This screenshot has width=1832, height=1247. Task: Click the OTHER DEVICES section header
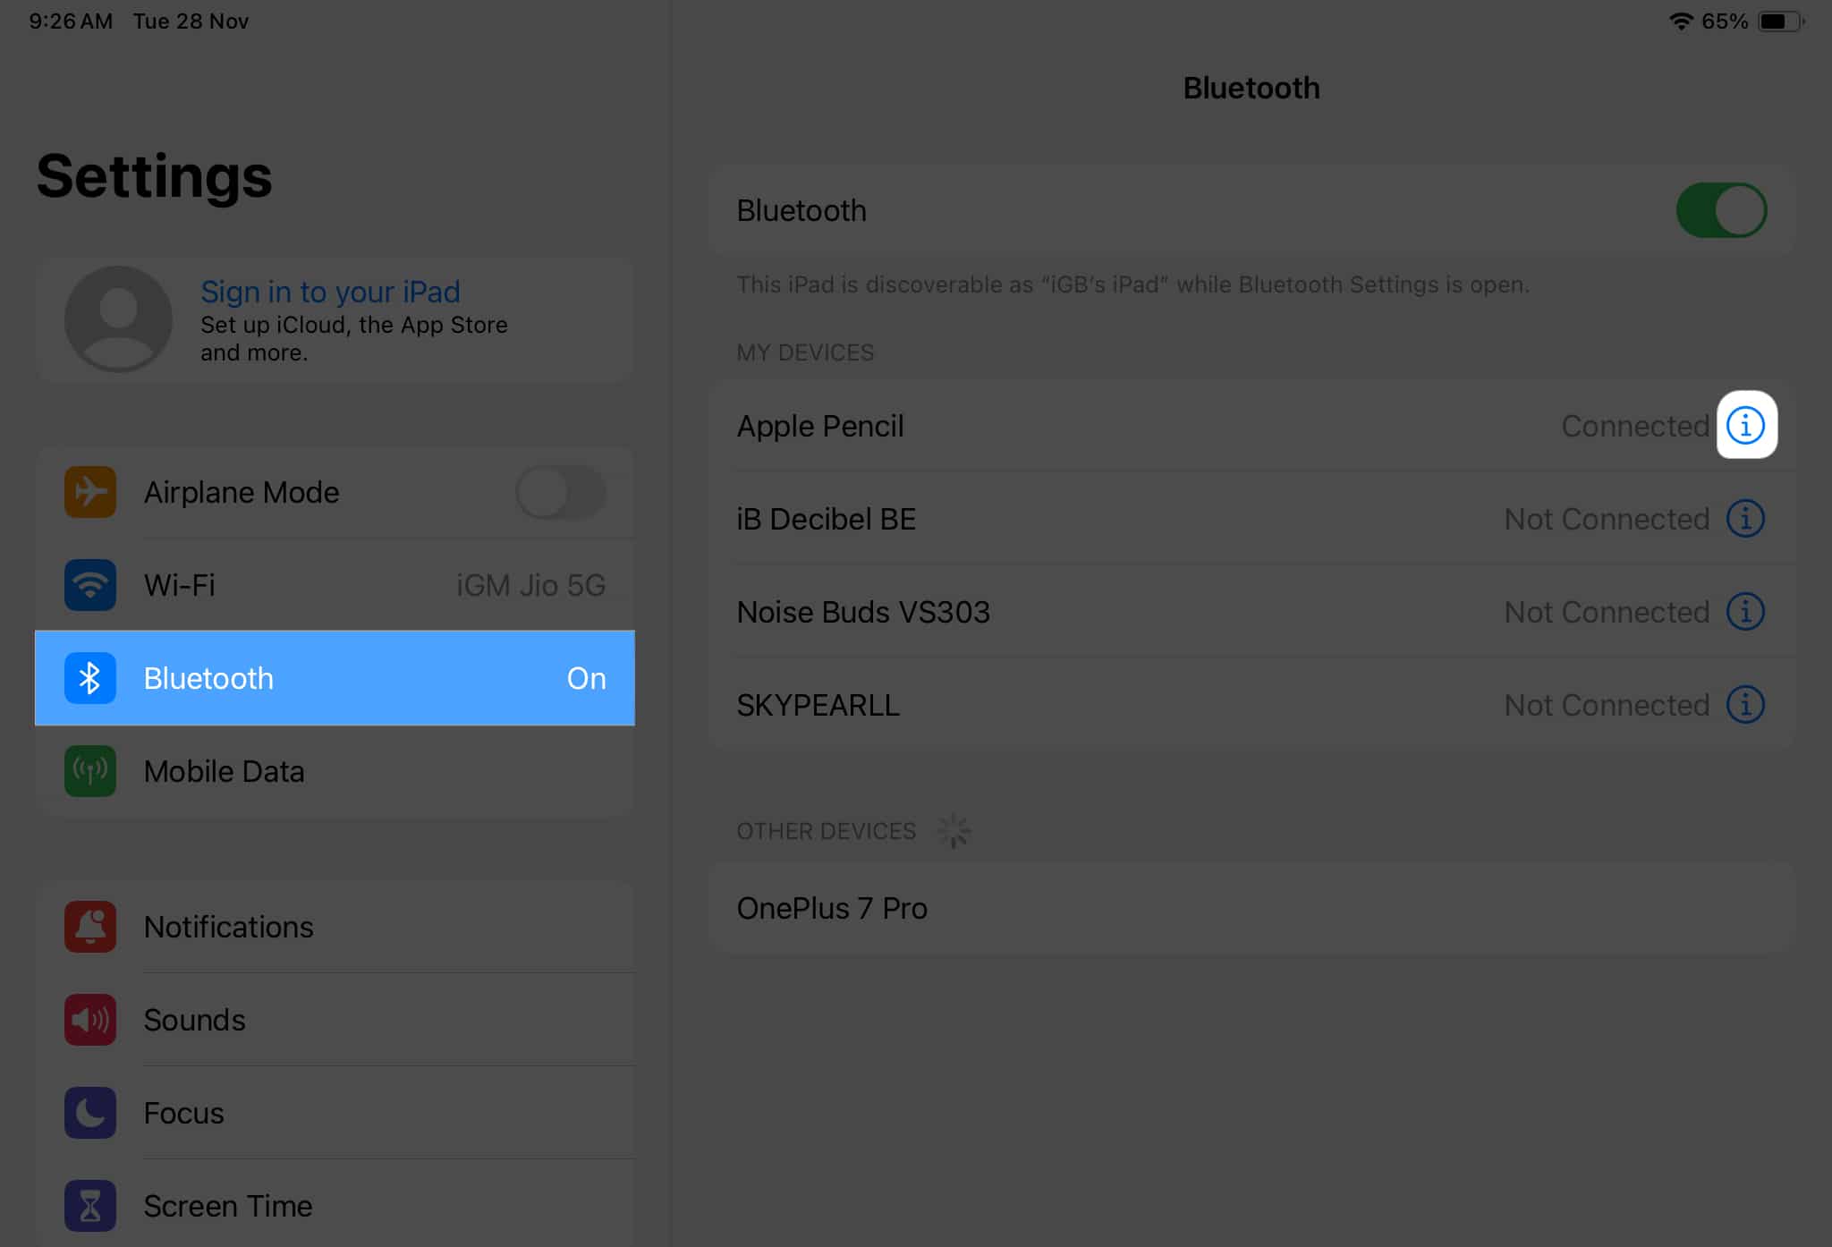[x=827, y=831]
